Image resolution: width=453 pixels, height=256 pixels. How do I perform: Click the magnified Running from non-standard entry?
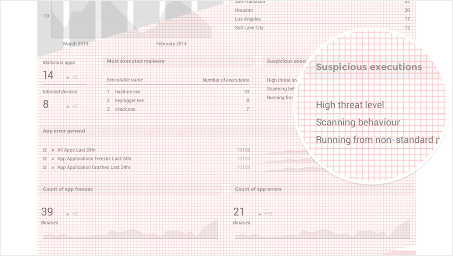[x=378, y=140]
